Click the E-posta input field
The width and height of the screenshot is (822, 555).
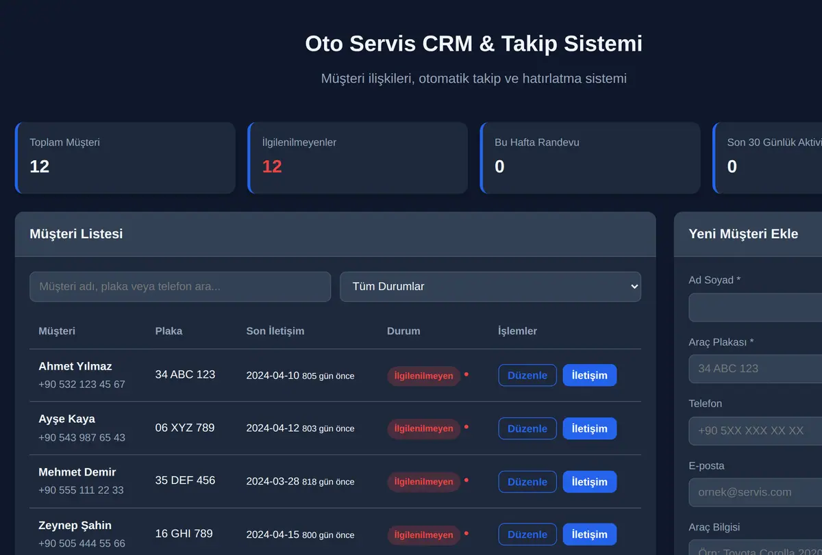tap(756, 492)
